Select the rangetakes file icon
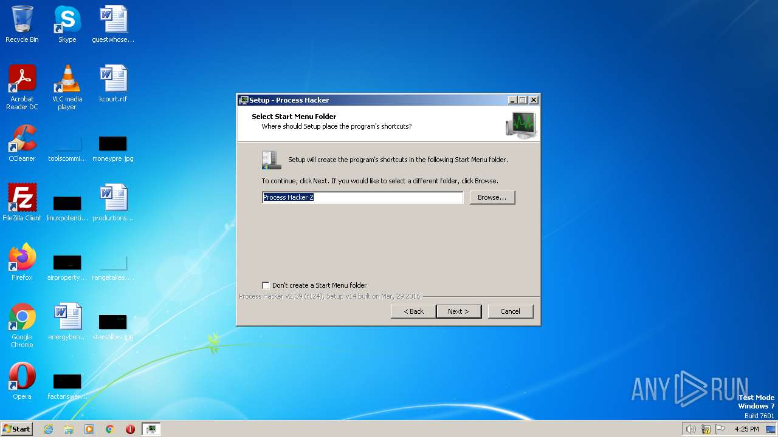Screen dimensions: 778x437 point(113,267)
